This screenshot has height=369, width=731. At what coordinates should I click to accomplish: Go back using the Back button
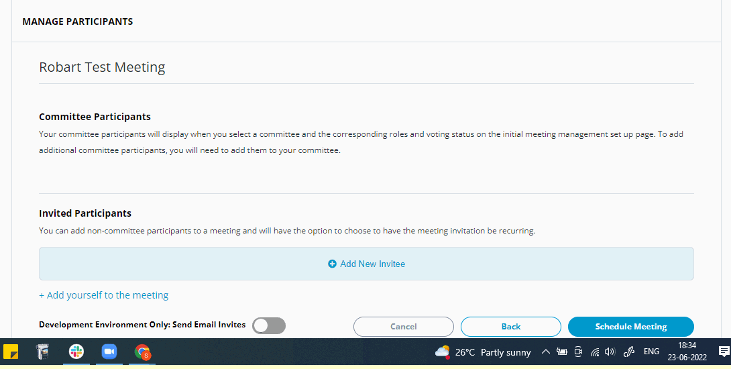point(511,327)
